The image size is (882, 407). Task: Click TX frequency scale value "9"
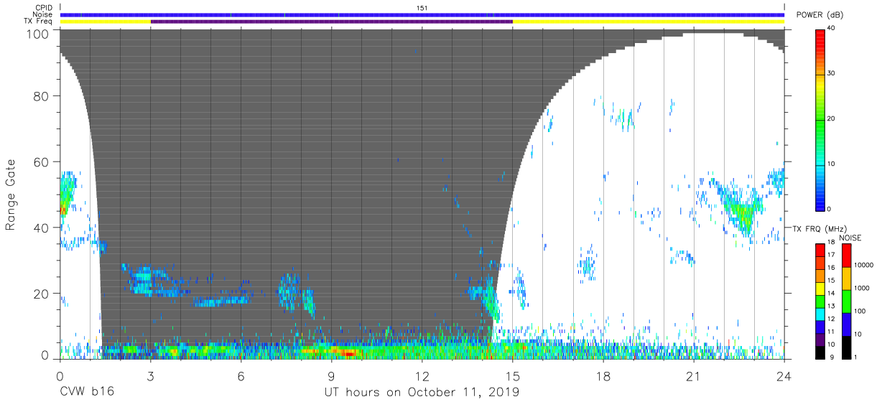coord(830,357)
